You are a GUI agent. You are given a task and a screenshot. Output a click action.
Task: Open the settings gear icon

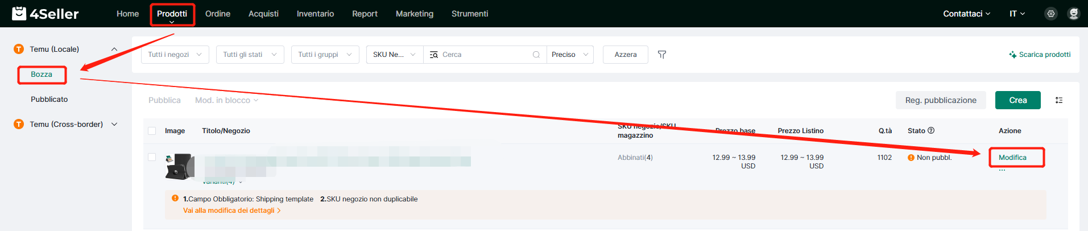click(1051, 14)
